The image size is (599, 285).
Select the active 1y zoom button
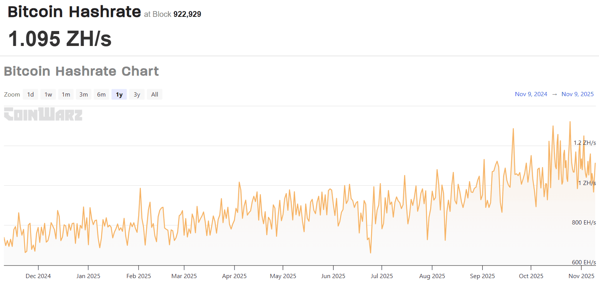coord(119,95)
